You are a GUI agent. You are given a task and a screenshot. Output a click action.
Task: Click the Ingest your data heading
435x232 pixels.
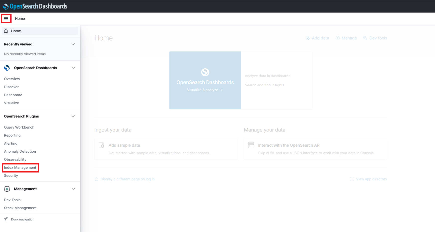(113, 130)
